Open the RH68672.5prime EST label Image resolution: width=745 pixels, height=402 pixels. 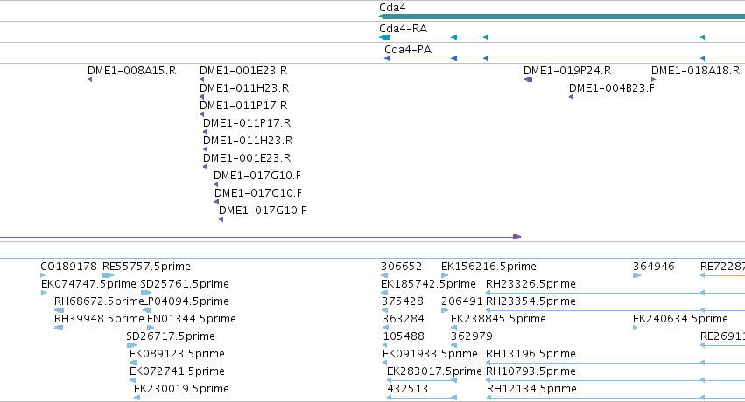[x=99, y=301]
